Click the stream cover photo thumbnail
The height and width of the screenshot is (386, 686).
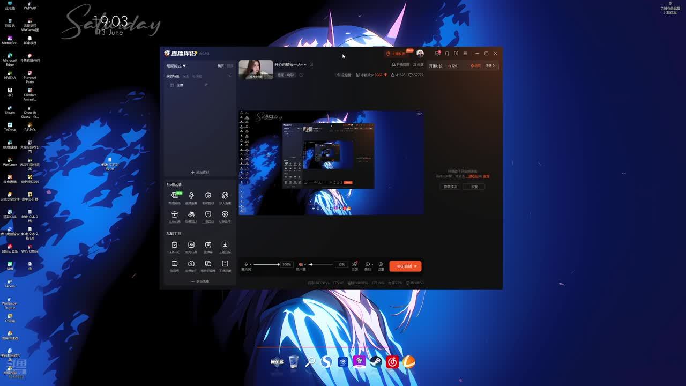point(256,70)
